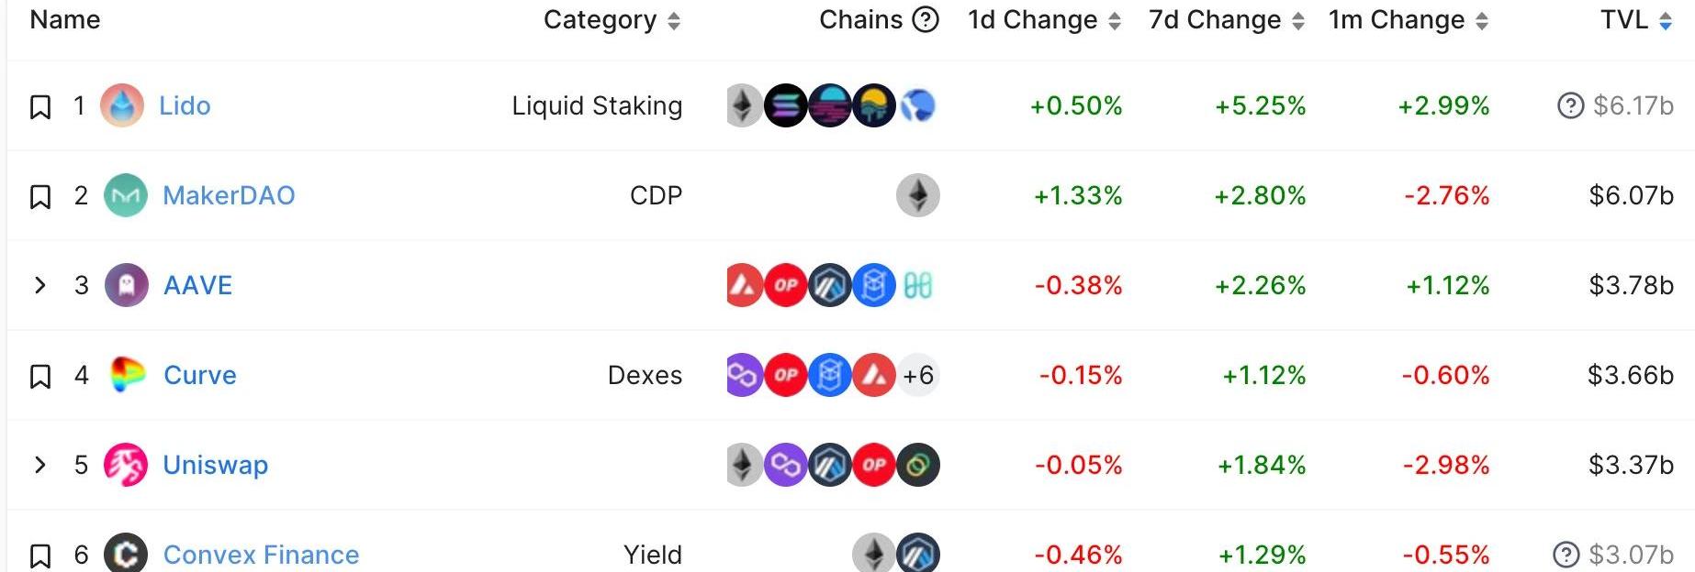Click the Chains help question-mark icon

(x=926, y=19)
